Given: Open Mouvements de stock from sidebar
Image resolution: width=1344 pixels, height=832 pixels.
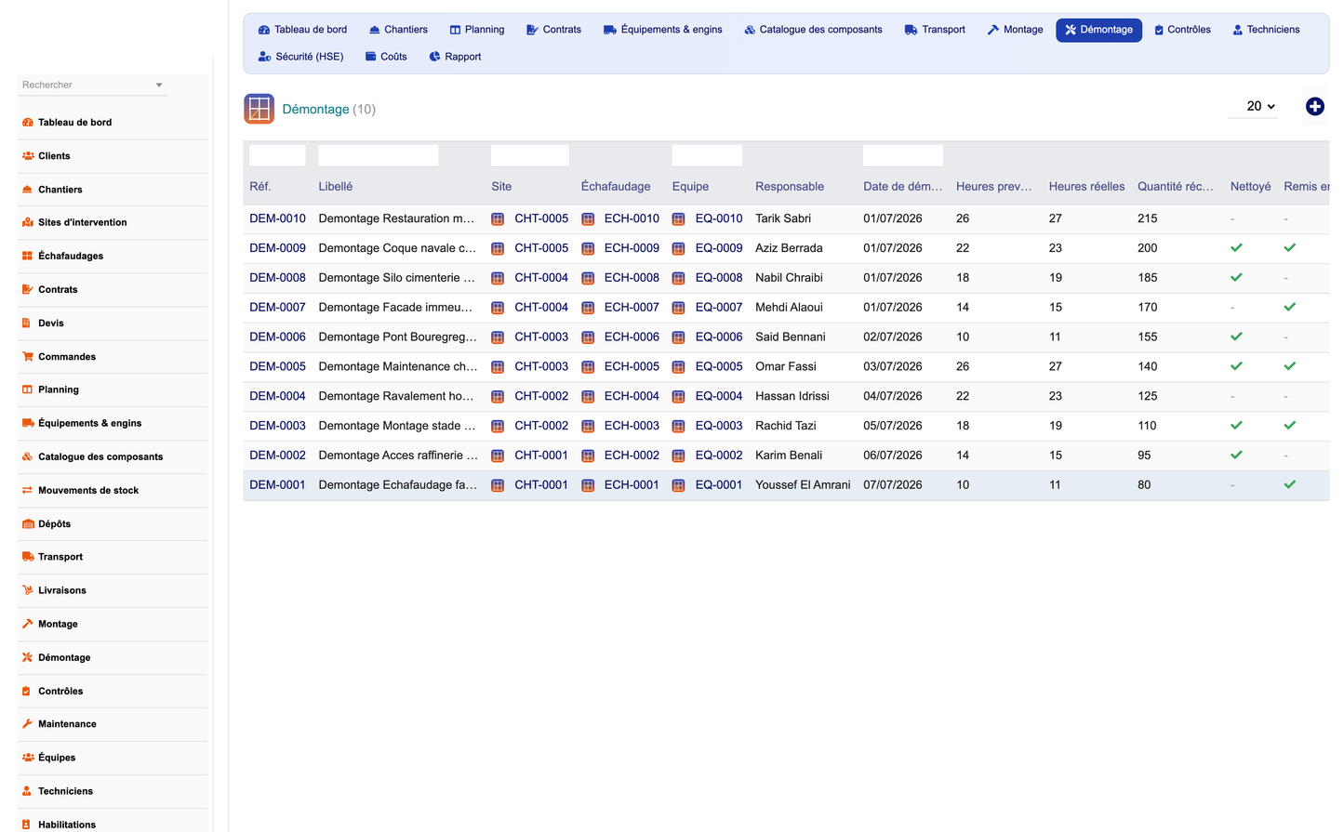Looking at the screenshot, I should 87,490.
